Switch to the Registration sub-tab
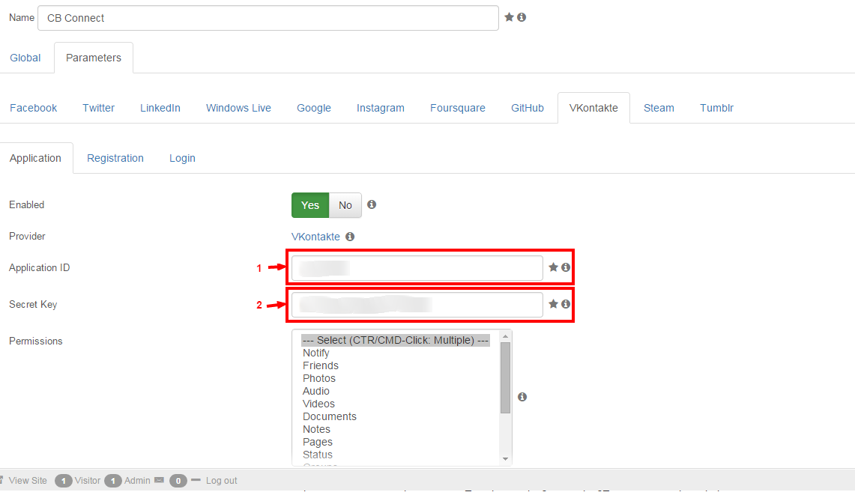Viewport: 855px width, 498px height. pyautogui.click(x=115, y=158)
